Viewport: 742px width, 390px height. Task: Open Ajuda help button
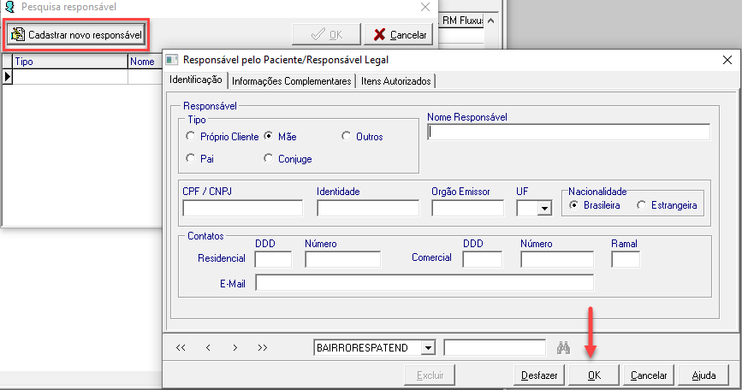coord(703,375)
